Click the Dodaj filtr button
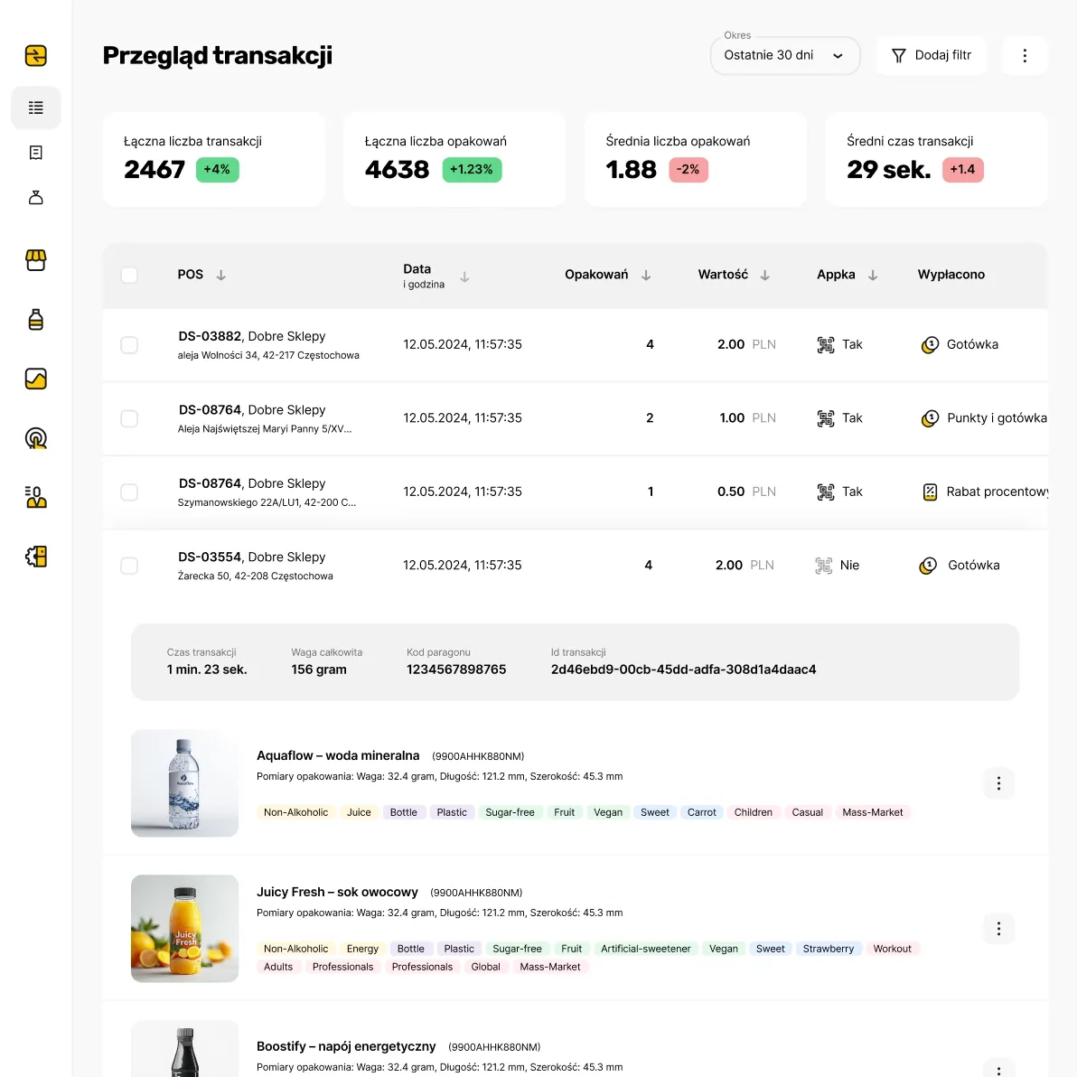 932,56
